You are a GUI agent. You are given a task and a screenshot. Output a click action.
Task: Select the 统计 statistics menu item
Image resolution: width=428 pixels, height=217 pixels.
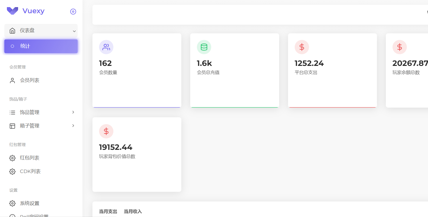pos(41,46)
